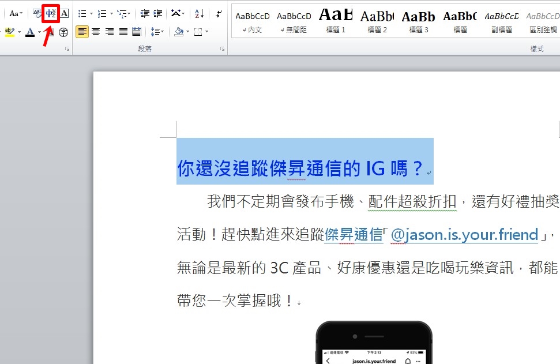Click the 傑昇通信 hyperlink

pos(354,235)
